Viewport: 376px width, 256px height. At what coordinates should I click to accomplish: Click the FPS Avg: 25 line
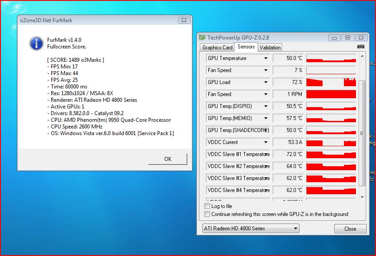coord(63,80)
